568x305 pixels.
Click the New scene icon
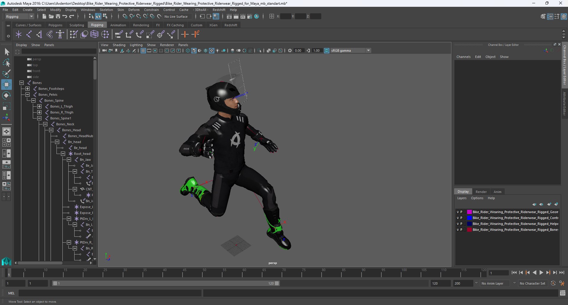(44, 17)
